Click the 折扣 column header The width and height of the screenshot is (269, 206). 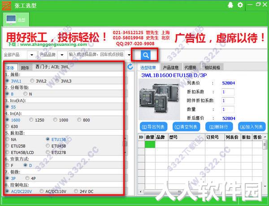pos(246,137)
